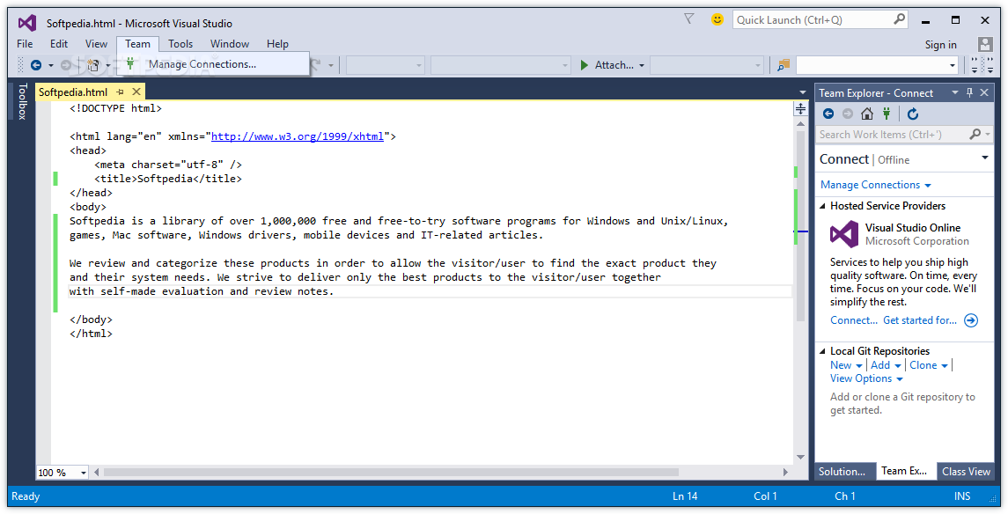This screenshot has height=514, width=1008.
Task: Collapse the Hosted Service Providers section
Action: pyautogui.click(x=822, y=206)
